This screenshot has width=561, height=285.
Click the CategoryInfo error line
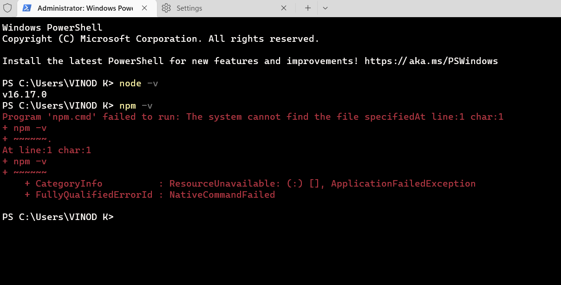click(69, 183)
